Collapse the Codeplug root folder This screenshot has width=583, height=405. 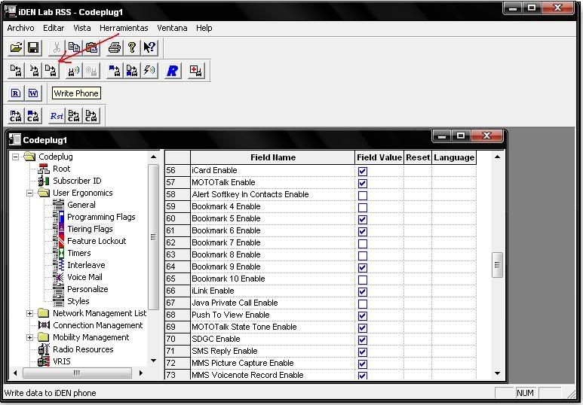pos(15,157)
